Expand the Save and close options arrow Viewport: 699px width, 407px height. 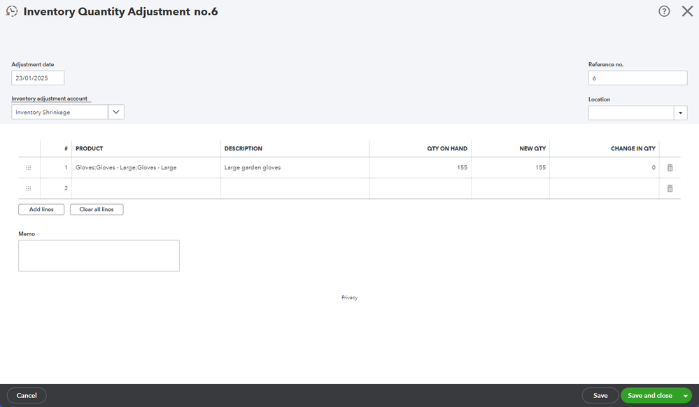[685, 395]
